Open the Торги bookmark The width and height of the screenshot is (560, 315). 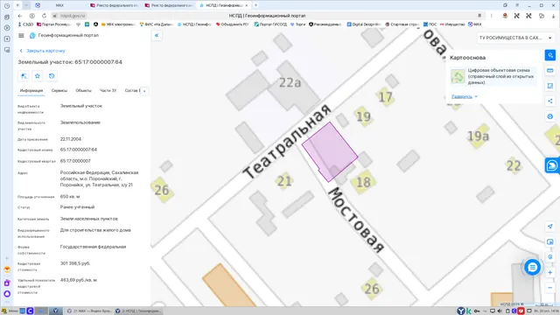297,24
